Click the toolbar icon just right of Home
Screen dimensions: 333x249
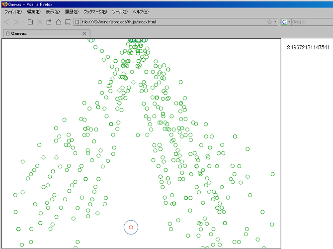[67, 22]
